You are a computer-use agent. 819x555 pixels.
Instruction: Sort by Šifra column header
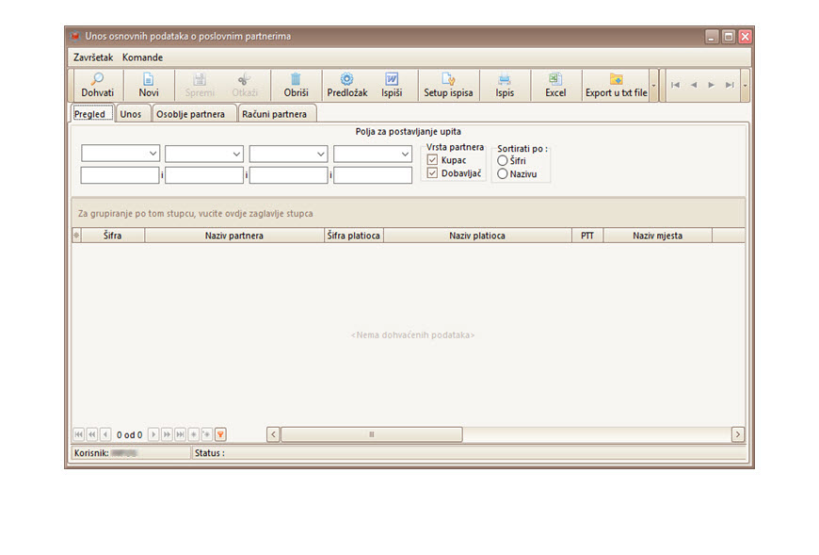tap(112, 236)
